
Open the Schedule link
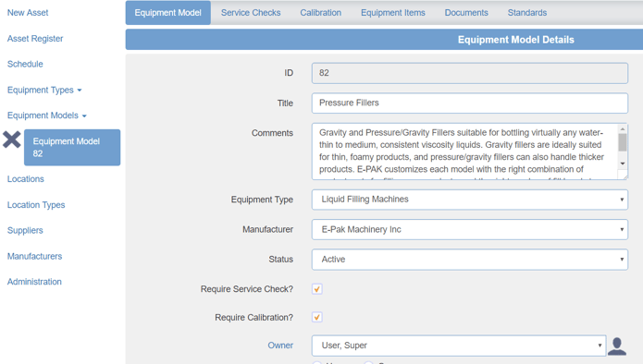point(25,65)
